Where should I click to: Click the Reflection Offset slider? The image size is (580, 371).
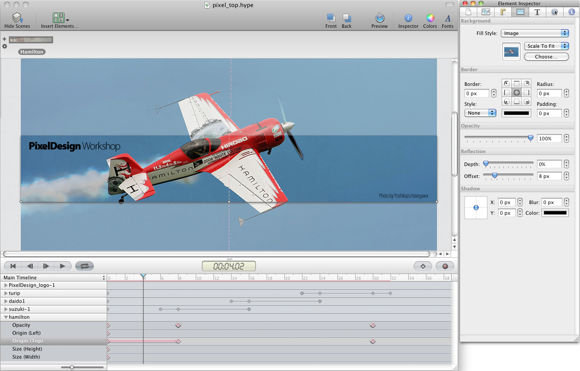(508, 176)
